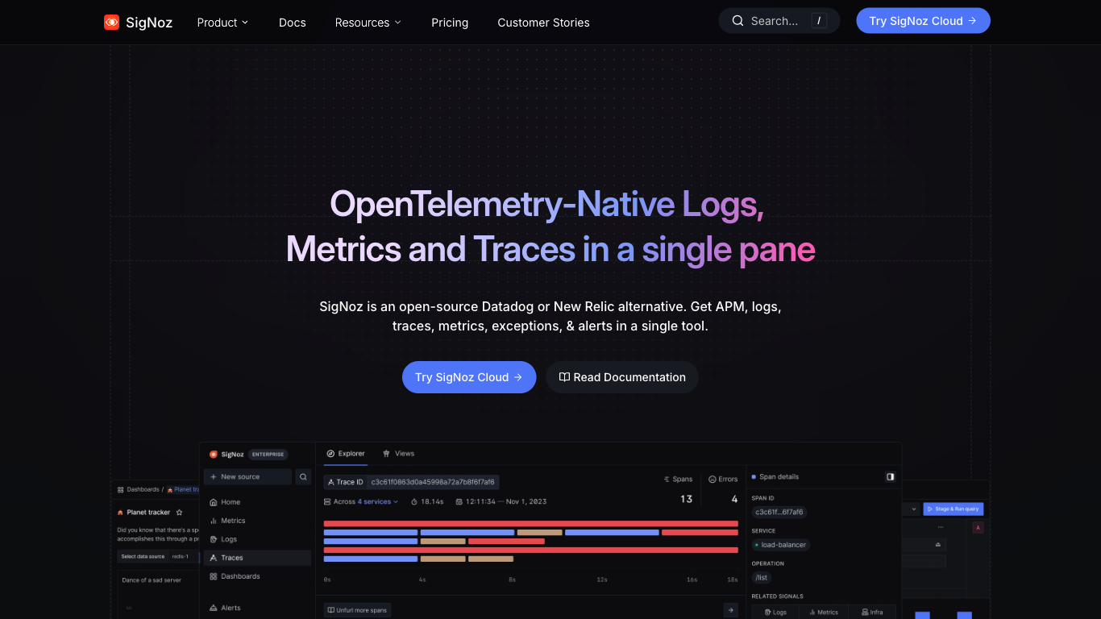
Task: Open the Logs related signals tab
Action: [x=775, y=613]
